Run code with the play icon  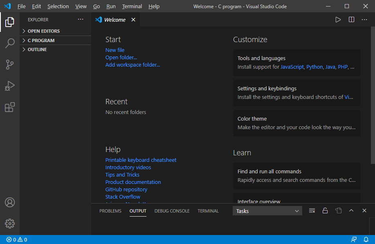point(338,20)
